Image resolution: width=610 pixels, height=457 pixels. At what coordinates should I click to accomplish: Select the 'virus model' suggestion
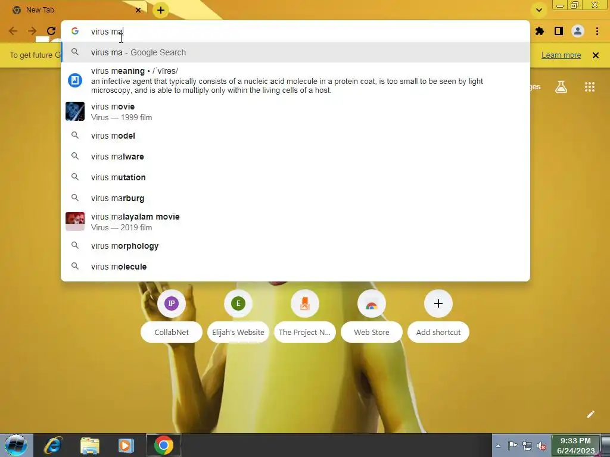tap(295, 136)
